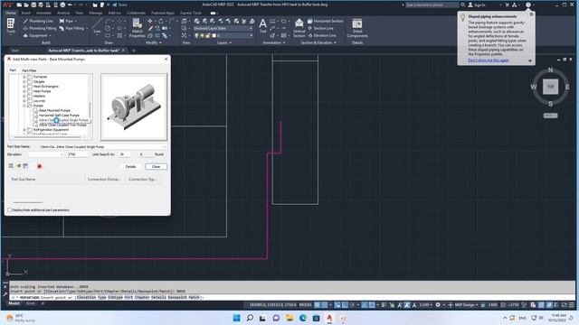This screenshot has width=579, height=325.
Task: Open status bar customization menu icon
Action: point(572,305)
